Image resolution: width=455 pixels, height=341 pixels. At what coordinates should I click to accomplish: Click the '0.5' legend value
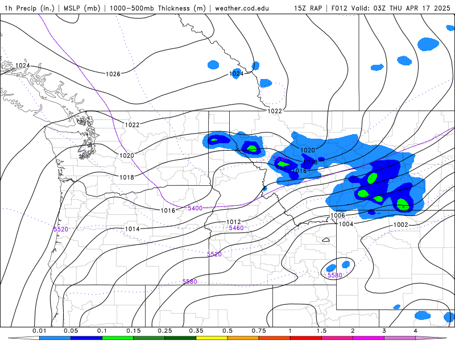[227, 331]
